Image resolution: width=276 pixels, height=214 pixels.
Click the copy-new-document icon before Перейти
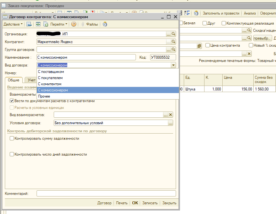(46, 24)
